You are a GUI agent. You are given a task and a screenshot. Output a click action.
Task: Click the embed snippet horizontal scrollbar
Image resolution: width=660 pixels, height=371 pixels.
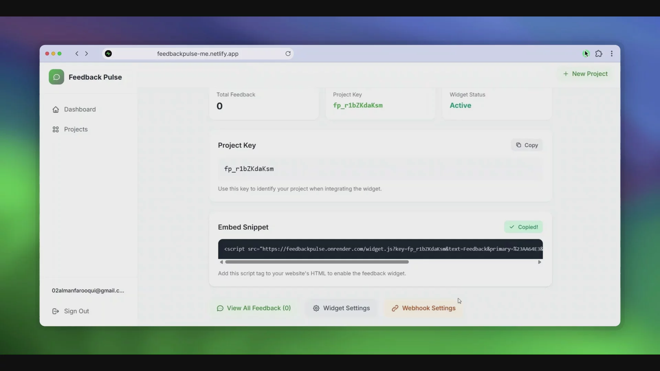click(x=317, y=262)
